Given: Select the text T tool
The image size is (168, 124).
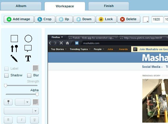Looking at the screenshot, I should (x=28, y=58).
